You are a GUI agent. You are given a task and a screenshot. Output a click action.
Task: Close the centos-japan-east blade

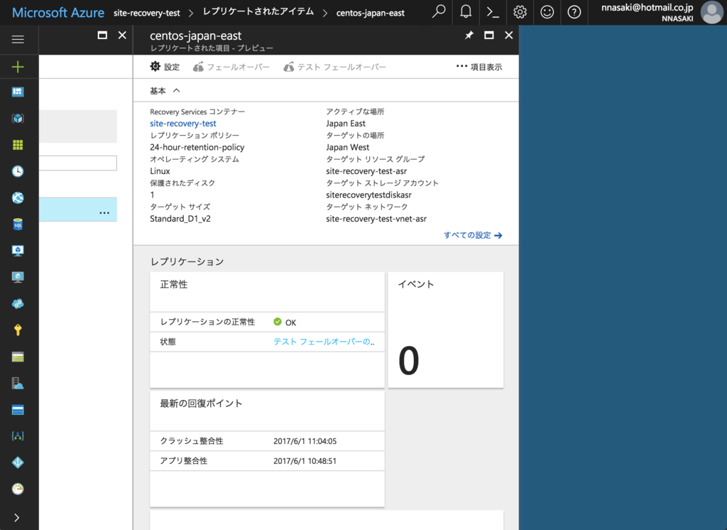click(508, 36)
